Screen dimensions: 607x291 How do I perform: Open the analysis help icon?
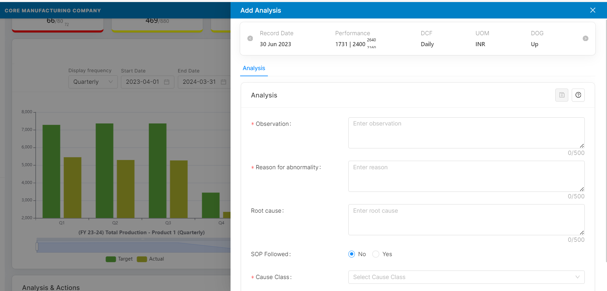578,95
